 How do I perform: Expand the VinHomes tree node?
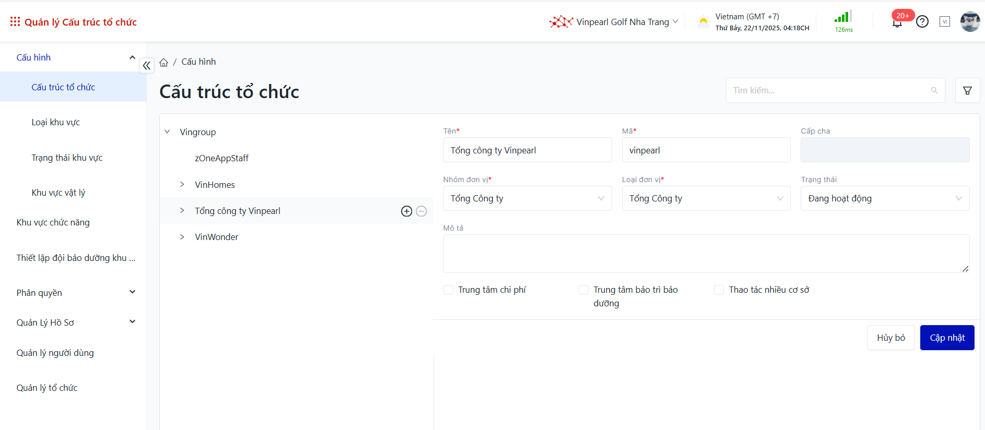(x=182, y=184)
